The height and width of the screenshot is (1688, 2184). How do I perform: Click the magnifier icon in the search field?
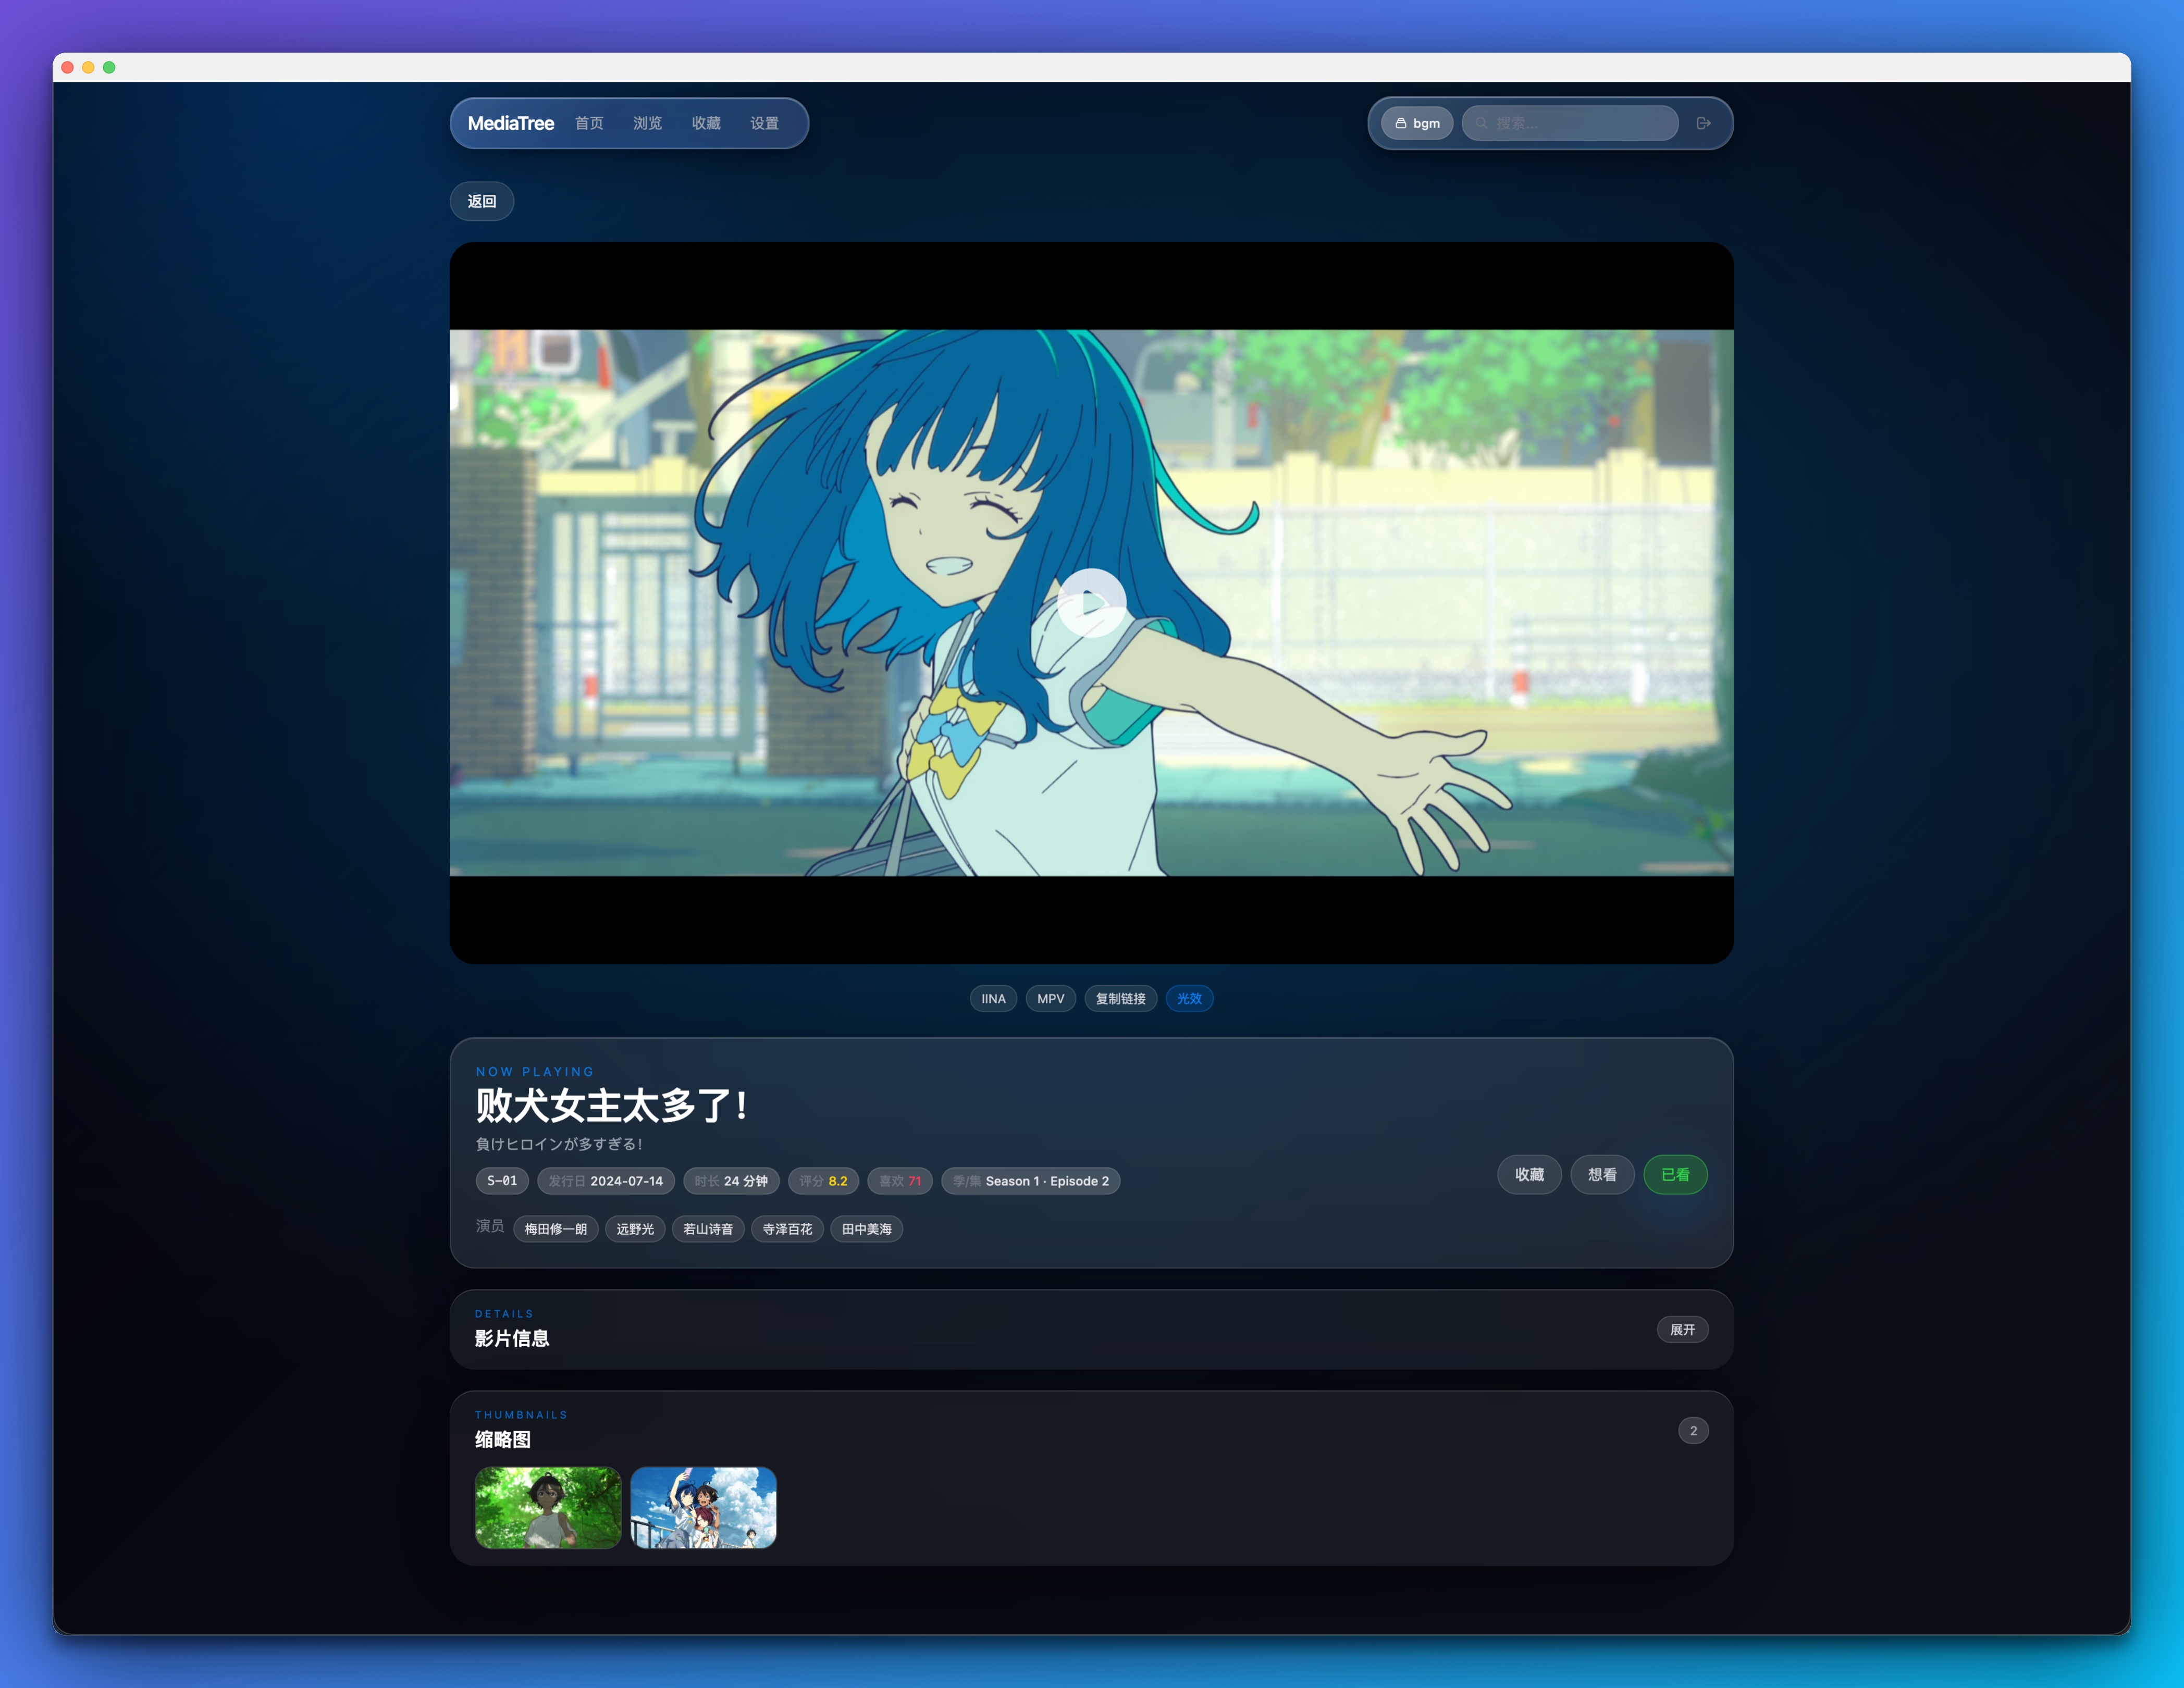[x=1482, y=123]
